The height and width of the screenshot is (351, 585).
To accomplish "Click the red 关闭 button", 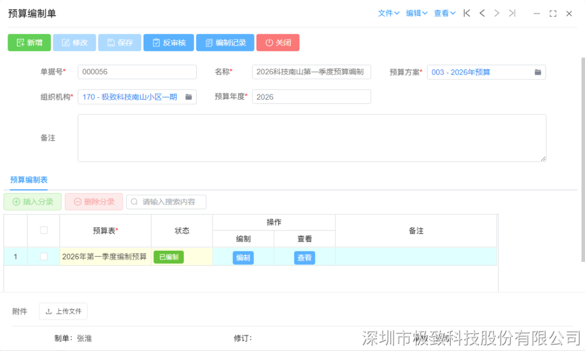I will (278, 43).
